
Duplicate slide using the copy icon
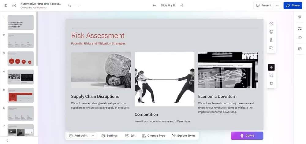tap(271, 76)
